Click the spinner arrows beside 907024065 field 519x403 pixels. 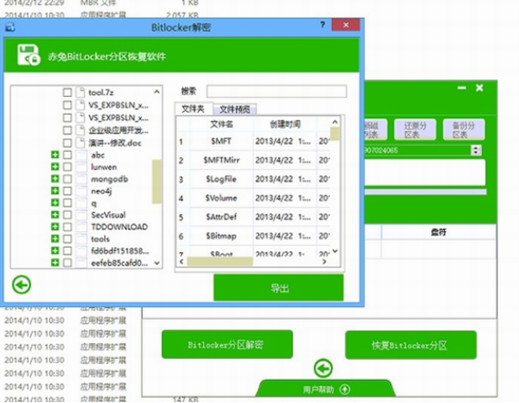(x=476, y=150)
